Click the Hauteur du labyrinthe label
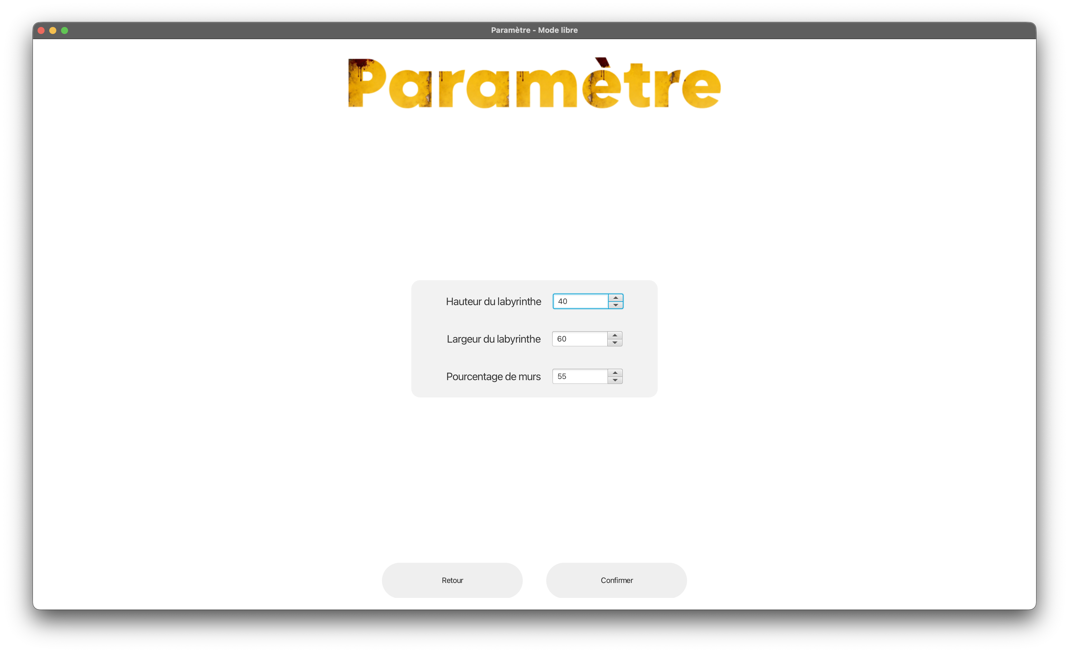The width and height of the screenshot is (1069, 653). point(493,302)
